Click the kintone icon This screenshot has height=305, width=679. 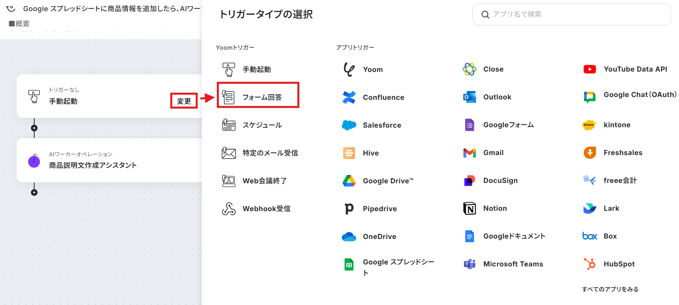589,125
